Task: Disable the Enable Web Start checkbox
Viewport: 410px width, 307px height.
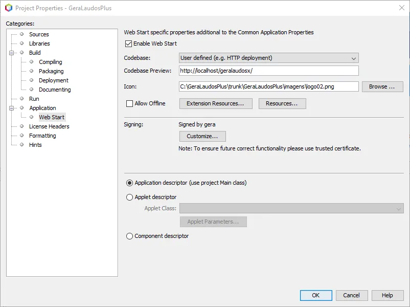Action: point(128,43)
